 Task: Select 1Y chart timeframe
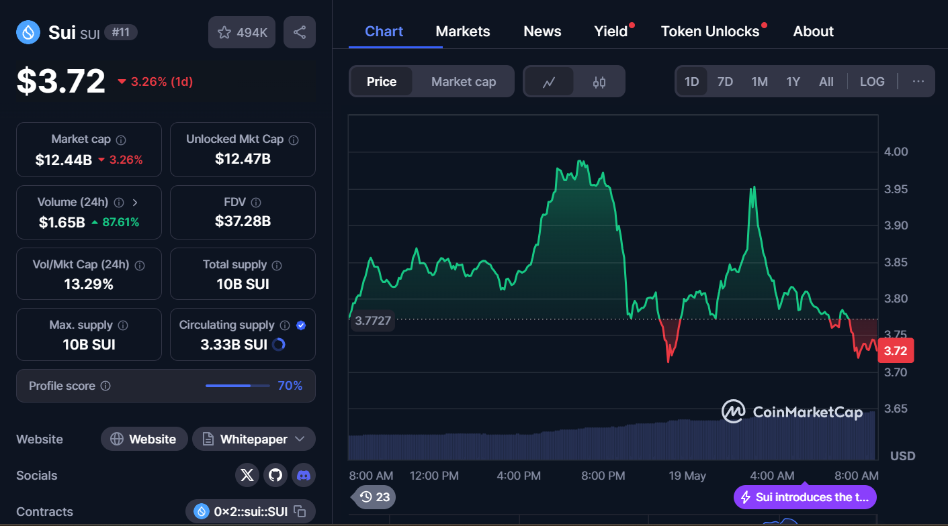pos(793,82)
